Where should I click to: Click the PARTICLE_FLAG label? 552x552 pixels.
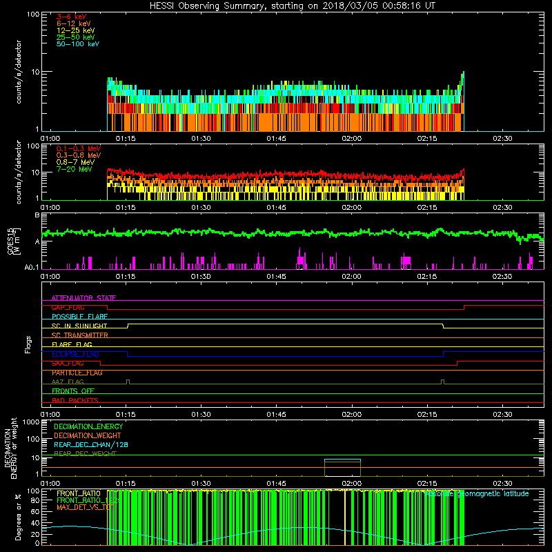point(77,373)
